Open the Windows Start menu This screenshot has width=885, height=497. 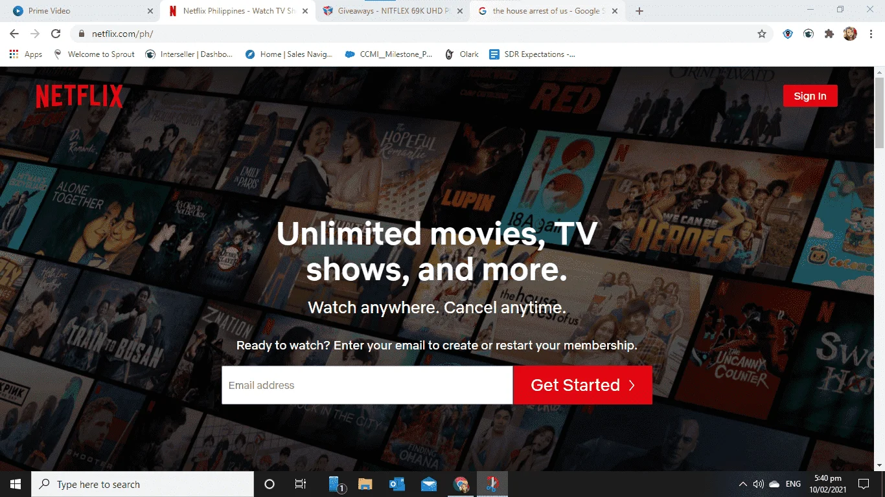tap(16, 484)
